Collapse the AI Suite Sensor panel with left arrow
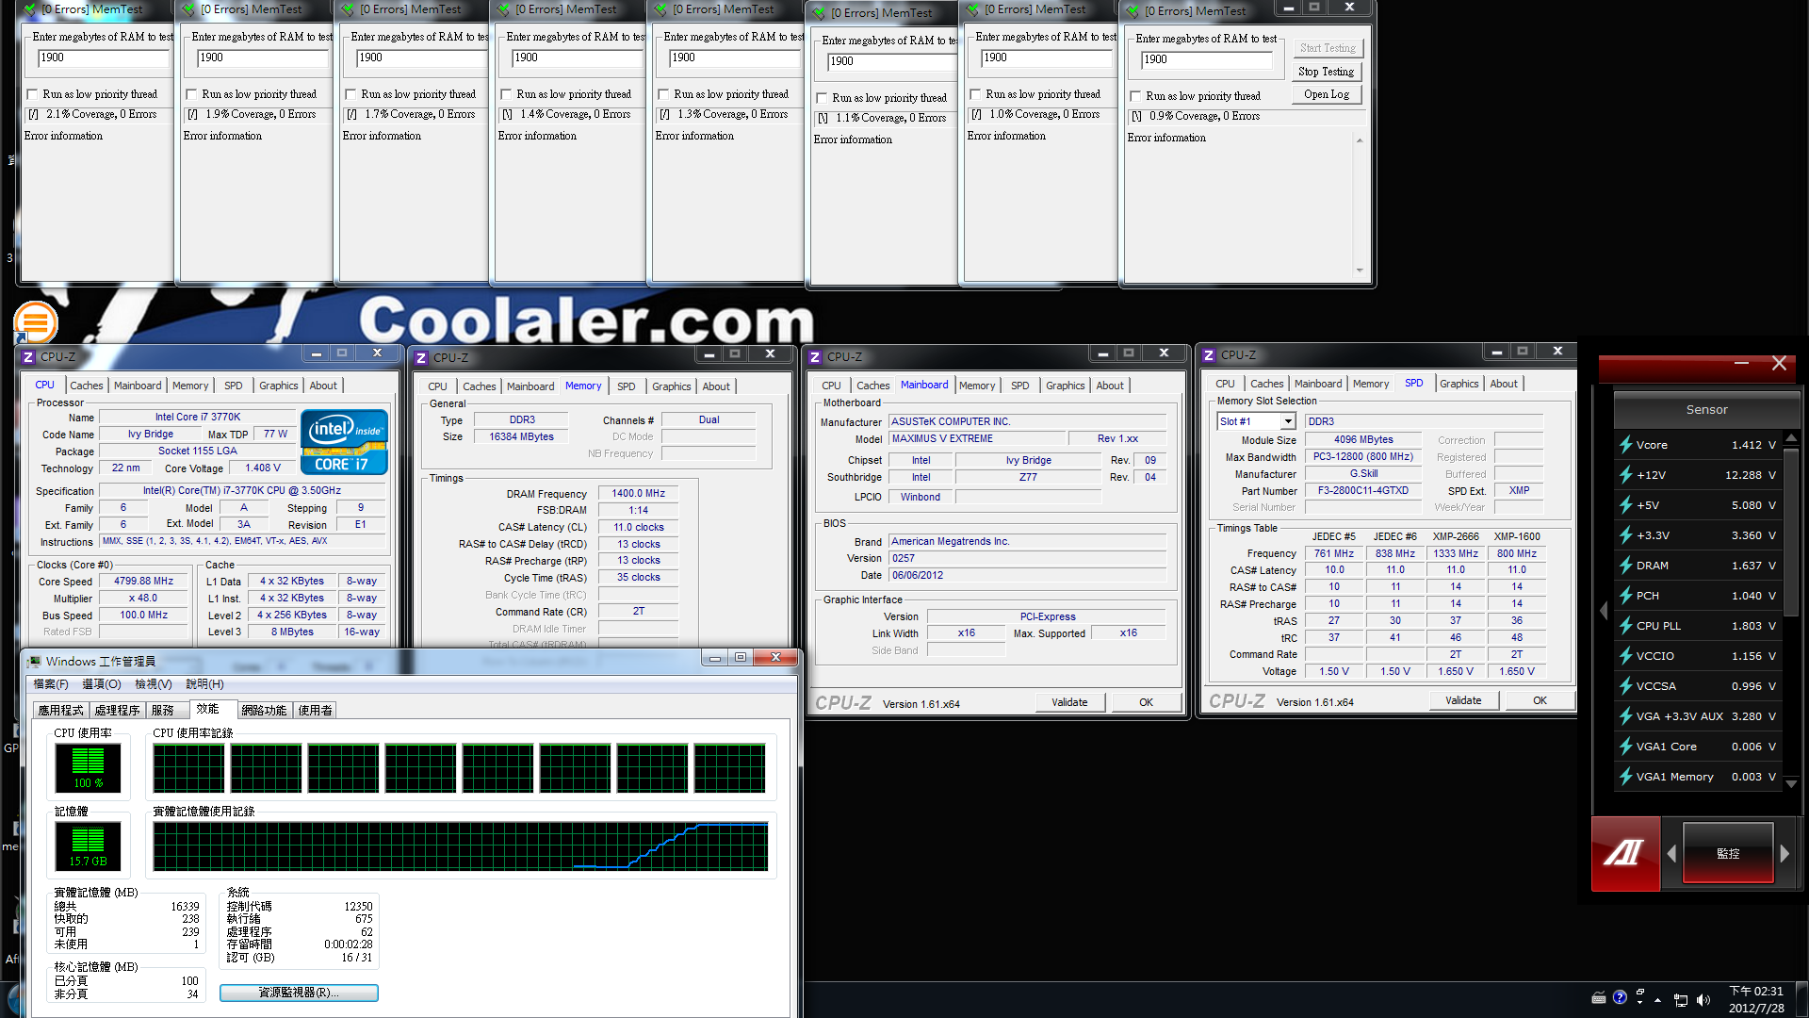The height and width of the screenshot is (1018, 1809). [1604, 611]
